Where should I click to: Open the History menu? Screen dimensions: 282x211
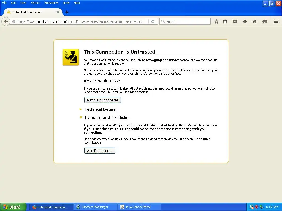click(35, 3)
